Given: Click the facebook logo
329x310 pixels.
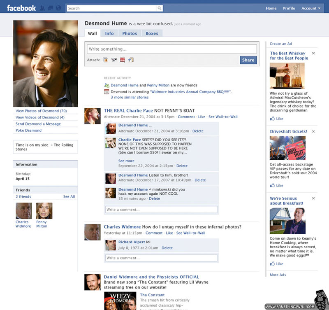Looking at the screenshot, I should [x=21, y=8].
